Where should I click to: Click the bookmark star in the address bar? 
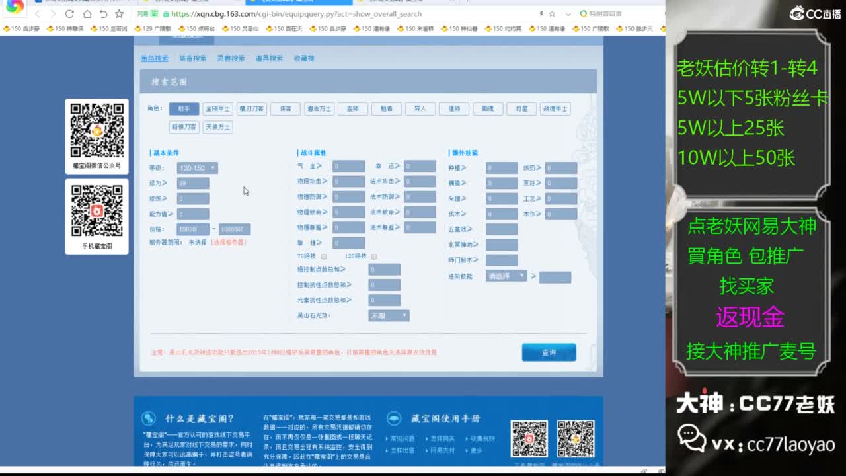(x=554, y=13)
